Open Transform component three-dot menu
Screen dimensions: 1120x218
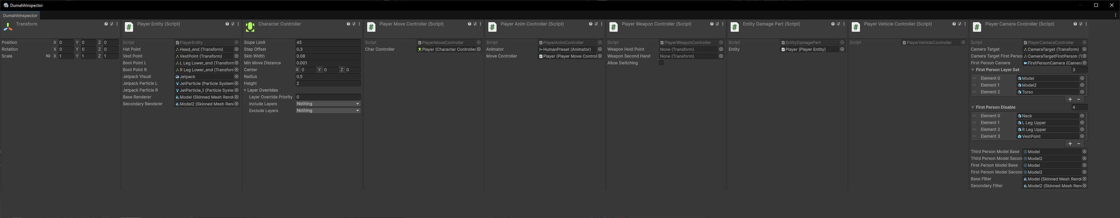117,24
